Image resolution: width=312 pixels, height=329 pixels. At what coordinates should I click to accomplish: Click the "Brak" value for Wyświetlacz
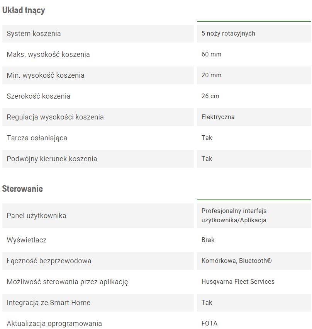coord(208,240)
